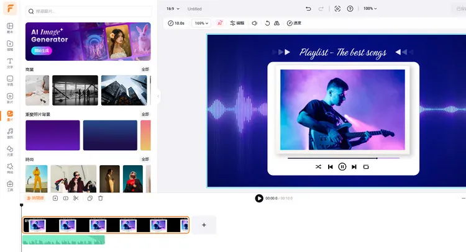
Task: Open the audio music-note panel
Action: [x=10, y=133]
